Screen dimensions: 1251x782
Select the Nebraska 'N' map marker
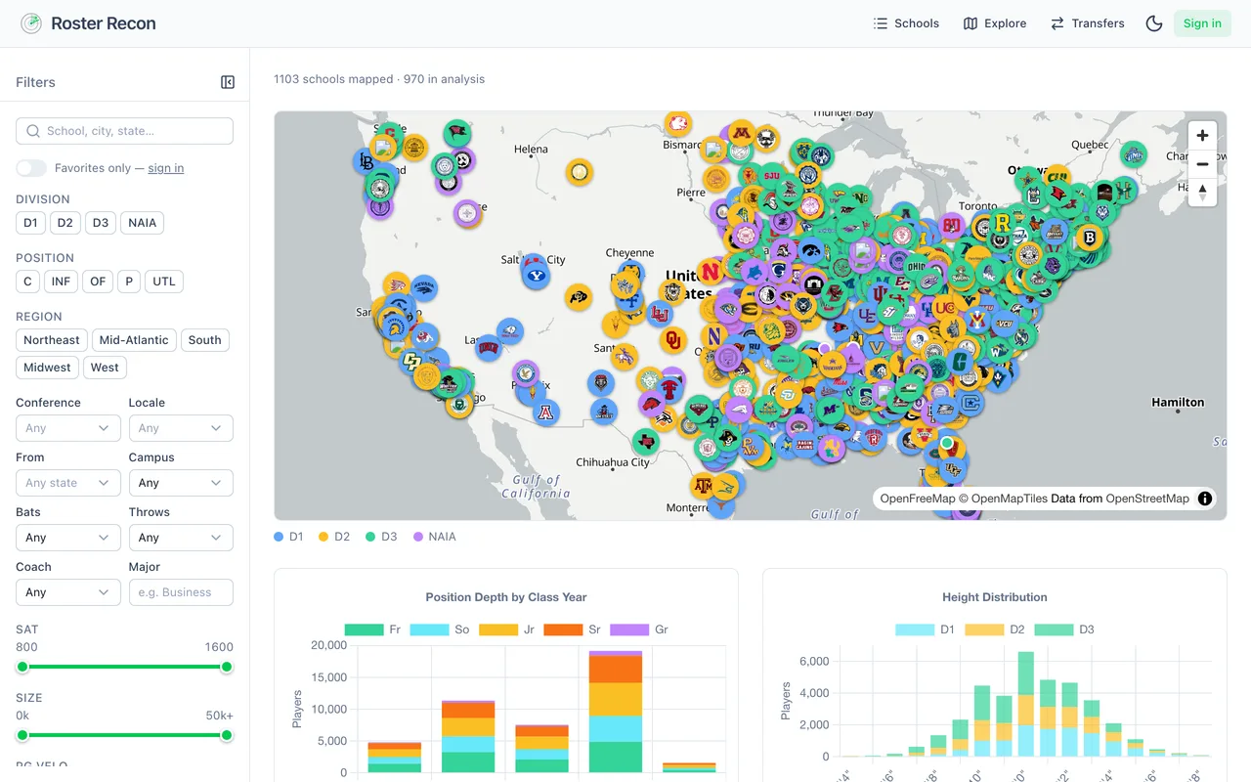coord(712,272)
